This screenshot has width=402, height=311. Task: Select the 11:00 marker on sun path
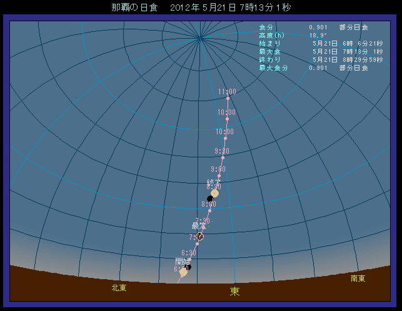click(x=228, y=97)
